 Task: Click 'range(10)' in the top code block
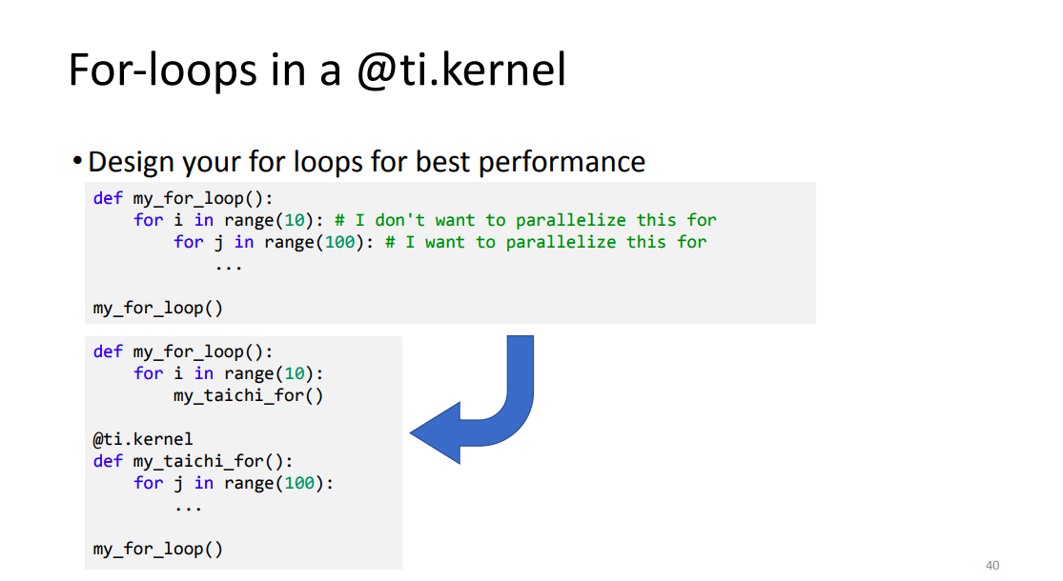[x=269, y=220]
